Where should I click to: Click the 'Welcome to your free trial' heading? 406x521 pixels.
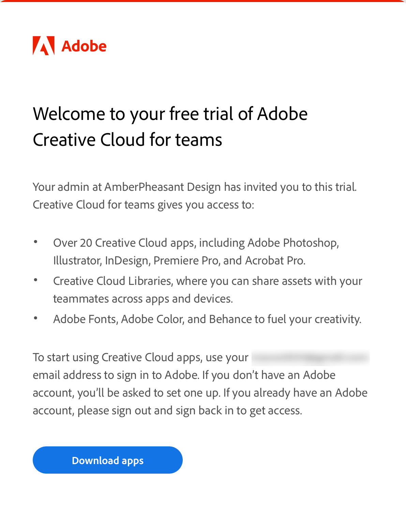pyautogui.click(x=170, y=114)
